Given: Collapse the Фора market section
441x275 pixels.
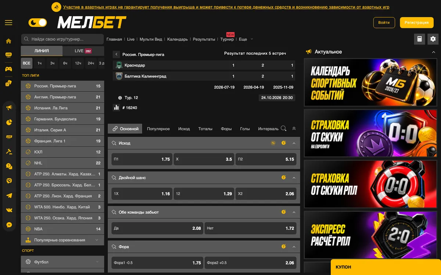Looking at the screenshot, I should point(294,247).
